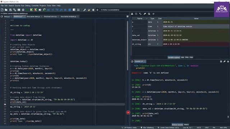Import data into Variable explorer icon
Screen dimensions: 230x129
pyautogui.click(x=132, y=14)
